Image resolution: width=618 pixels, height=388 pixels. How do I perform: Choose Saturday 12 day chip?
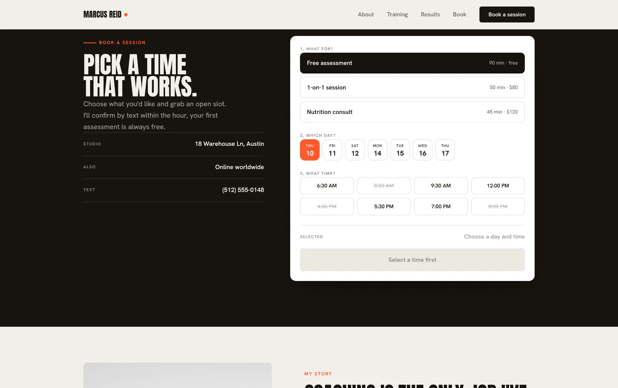pyautogui.click(x=355, y=150)
